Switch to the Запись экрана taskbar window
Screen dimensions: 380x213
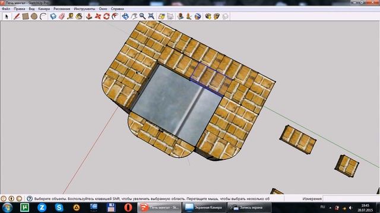249,208
